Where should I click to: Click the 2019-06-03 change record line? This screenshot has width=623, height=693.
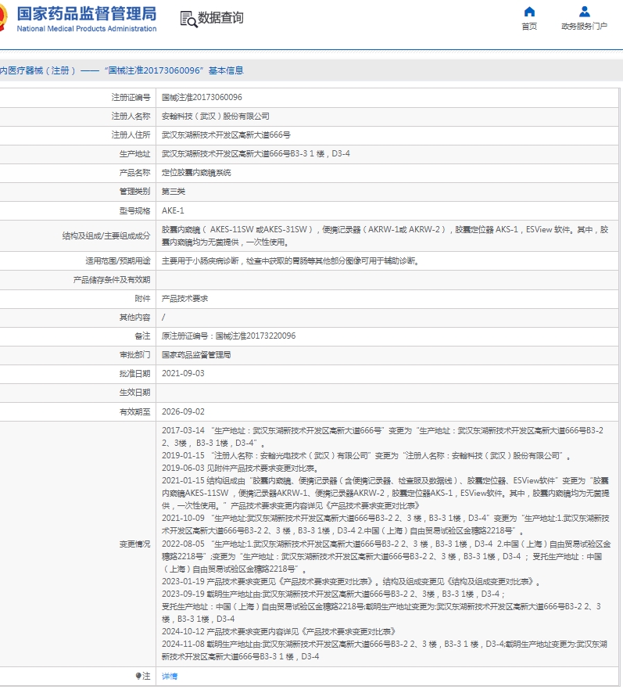click(240, 468)
